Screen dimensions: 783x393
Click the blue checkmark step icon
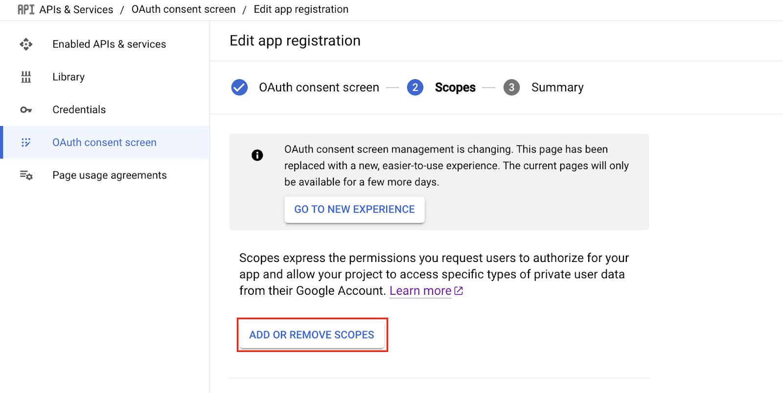(239, 87)
